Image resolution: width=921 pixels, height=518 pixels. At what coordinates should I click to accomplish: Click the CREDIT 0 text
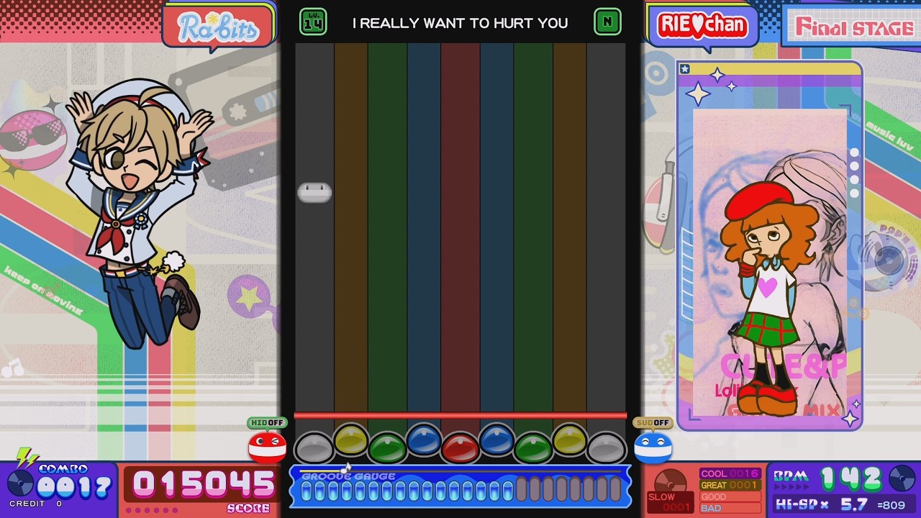tap(36, 504)
